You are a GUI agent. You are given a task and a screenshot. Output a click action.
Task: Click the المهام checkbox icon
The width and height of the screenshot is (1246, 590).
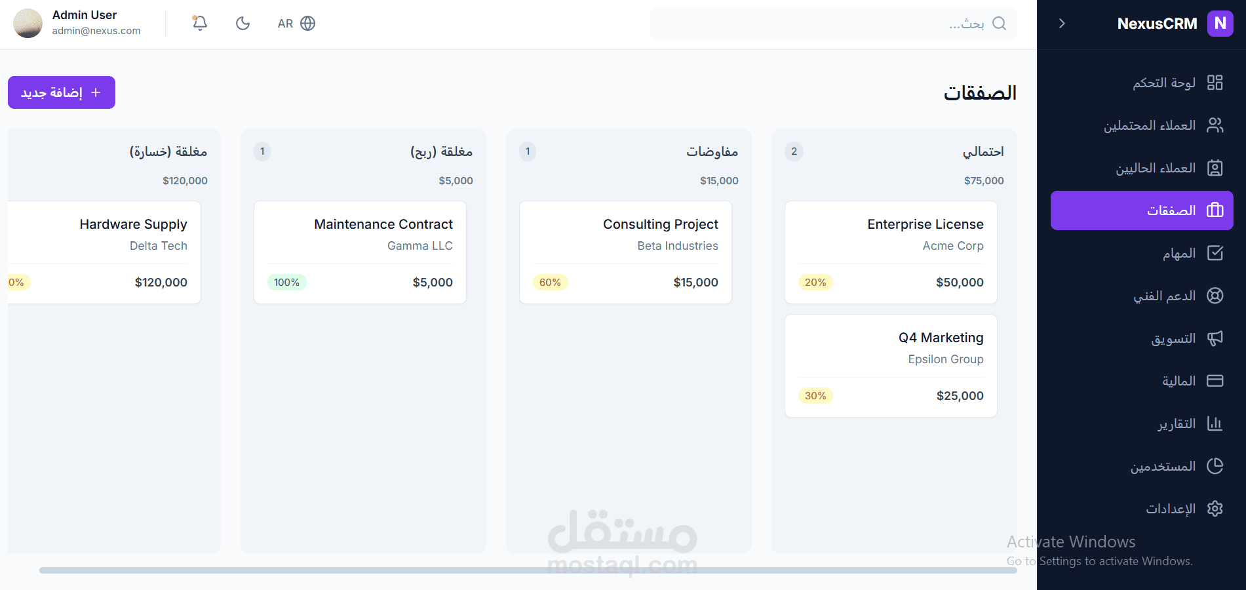pos(1215,253)
